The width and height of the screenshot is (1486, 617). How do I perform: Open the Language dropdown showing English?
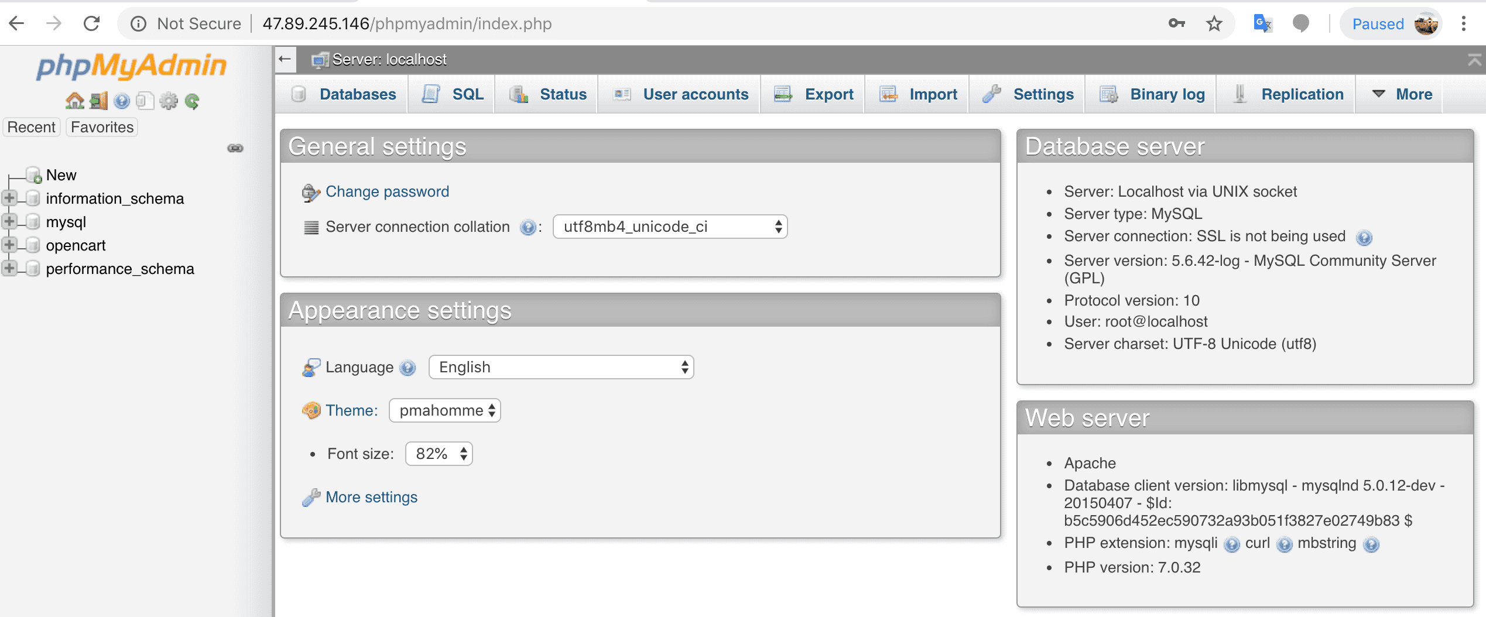[561, 367]
